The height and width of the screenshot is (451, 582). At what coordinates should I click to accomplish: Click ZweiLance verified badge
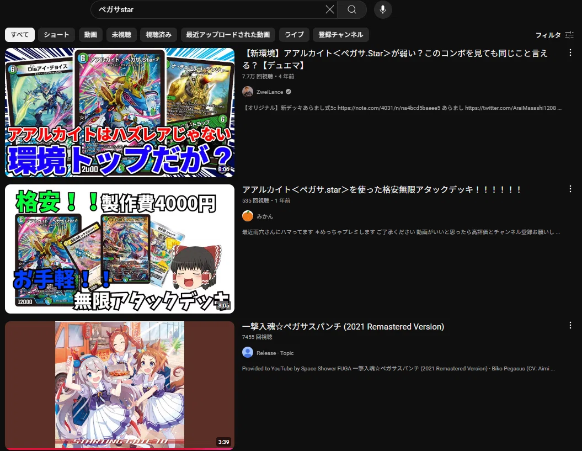(289, 92)
